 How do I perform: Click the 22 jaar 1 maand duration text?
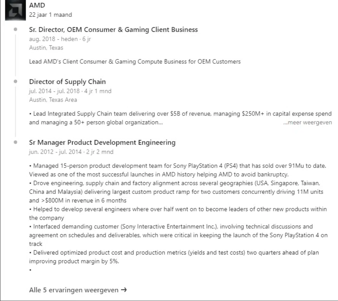point(51,15)
